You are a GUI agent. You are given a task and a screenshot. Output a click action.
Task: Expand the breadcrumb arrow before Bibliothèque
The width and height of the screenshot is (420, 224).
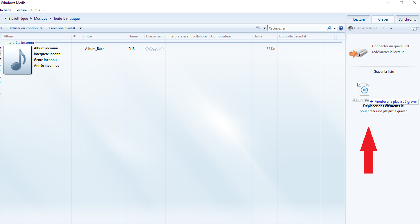6,19
